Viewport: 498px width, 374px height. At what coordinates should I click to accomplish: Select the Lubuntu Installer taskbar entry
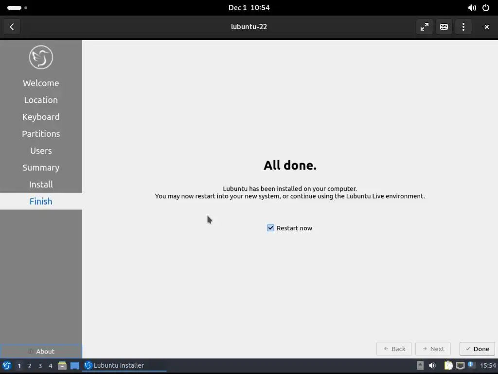[x=124, y=366]
